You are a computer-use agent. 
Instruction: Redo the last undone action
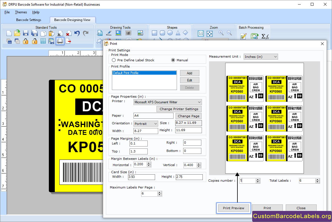click(85, 33)
